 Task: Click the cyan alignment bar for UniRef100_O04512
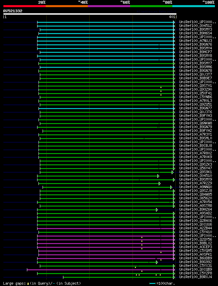[x=105, y=26]
